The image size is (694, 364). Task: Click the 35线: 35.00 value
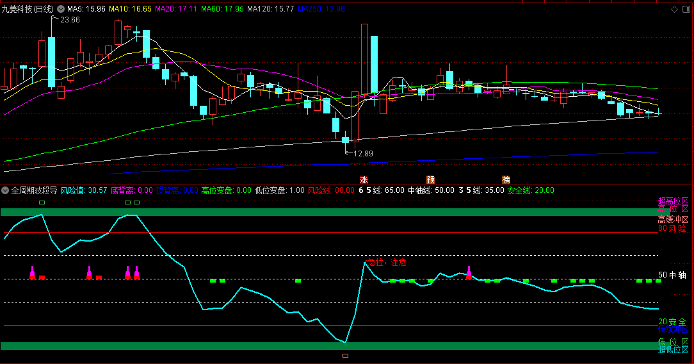(481, 190)
